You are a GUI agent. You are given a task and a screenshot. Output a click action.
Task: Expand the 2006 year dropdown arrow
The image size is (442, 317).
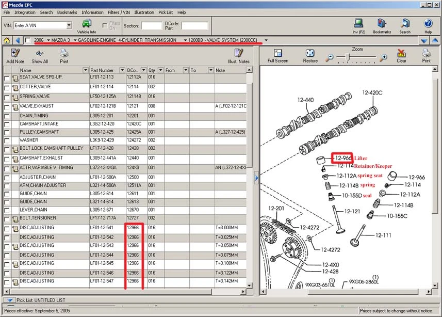(48, 40)
